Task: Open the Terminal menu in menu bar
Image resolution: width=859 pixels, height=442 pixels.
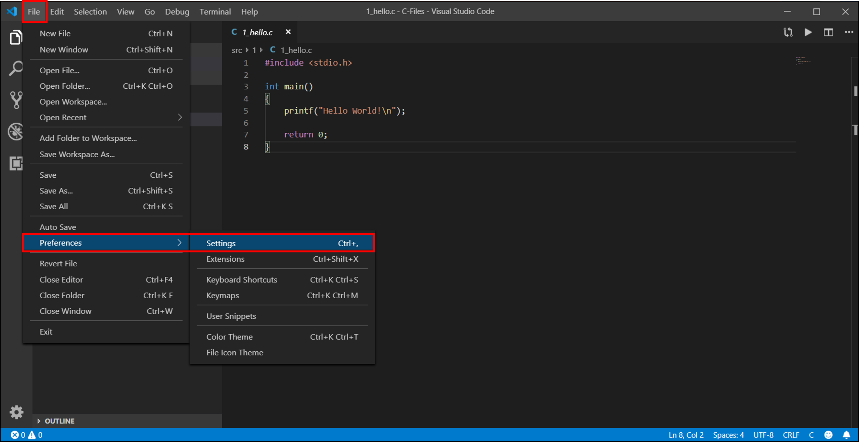Action: coord(215,12)
